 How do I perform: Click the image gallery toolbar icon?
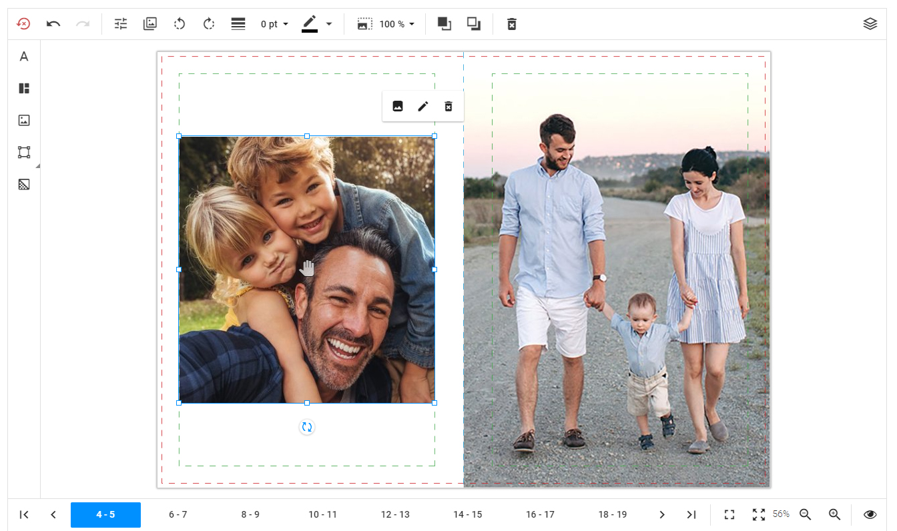[x=150, y=24]
